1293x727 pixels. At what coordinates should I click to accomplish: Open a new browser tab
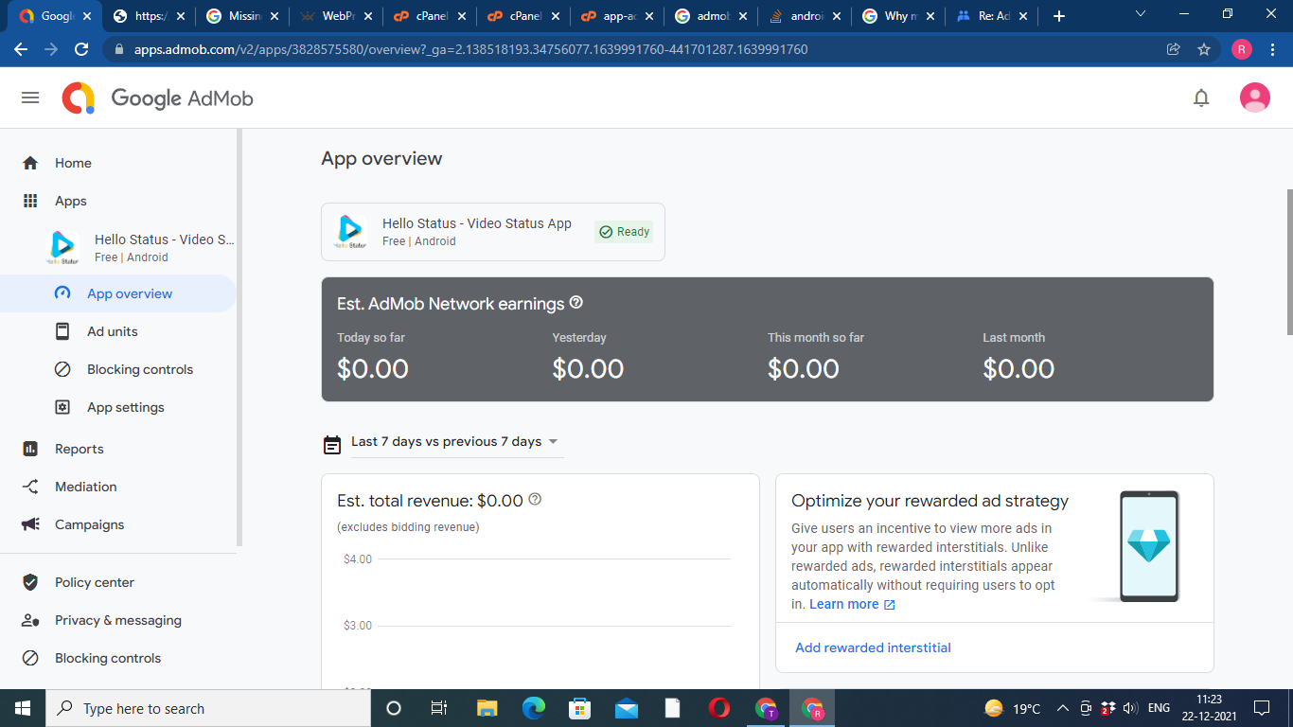coord(1059,16)
